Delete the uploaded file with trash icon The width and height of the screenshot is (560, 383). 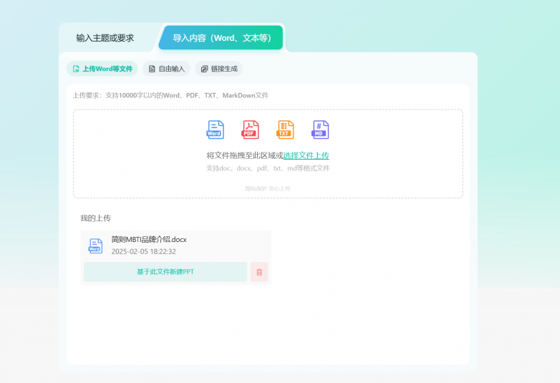(x=259, y=272)
